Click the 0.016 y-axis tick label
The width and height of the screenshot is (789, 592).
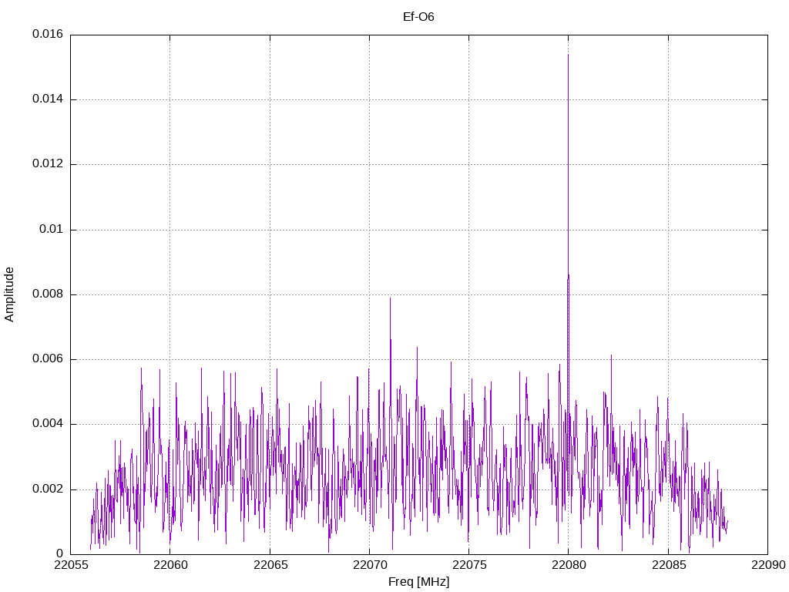click(47, 35)
